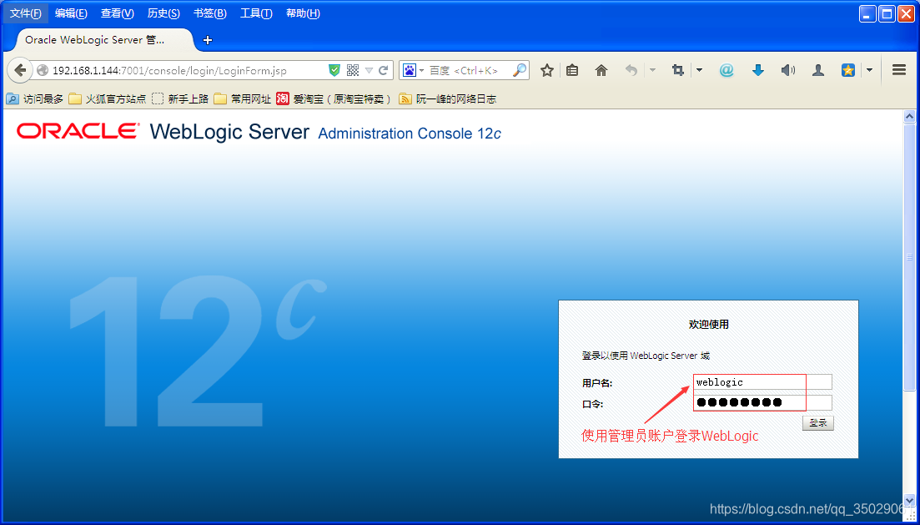Show the bookmarks list icon
Viewport: 920px width, 525px height.
[572, 70]
